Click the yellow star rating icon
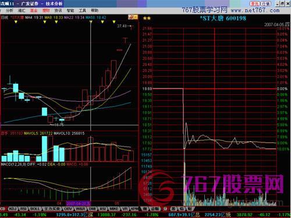 click(x=147, y=19)
